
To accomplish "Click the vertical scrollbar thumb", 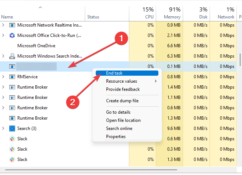I will [240, 60].
